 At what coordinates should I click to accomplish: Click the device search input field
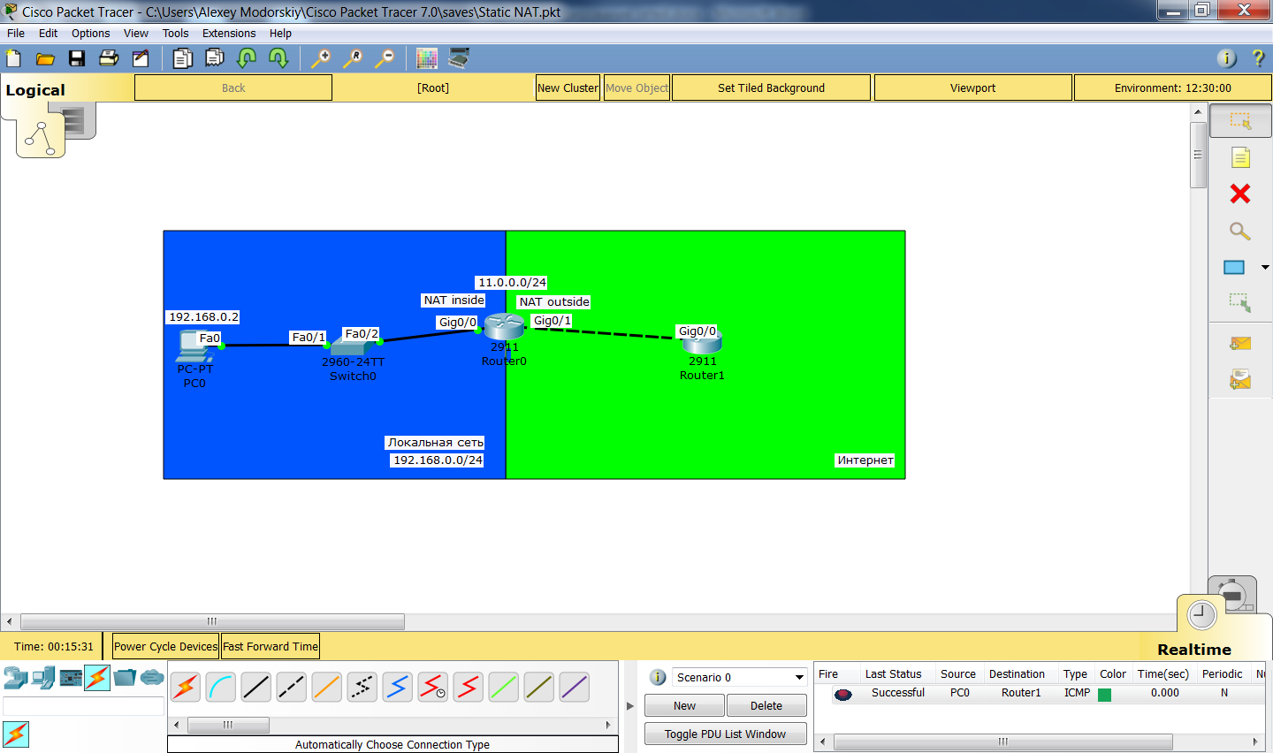point(83,706)
